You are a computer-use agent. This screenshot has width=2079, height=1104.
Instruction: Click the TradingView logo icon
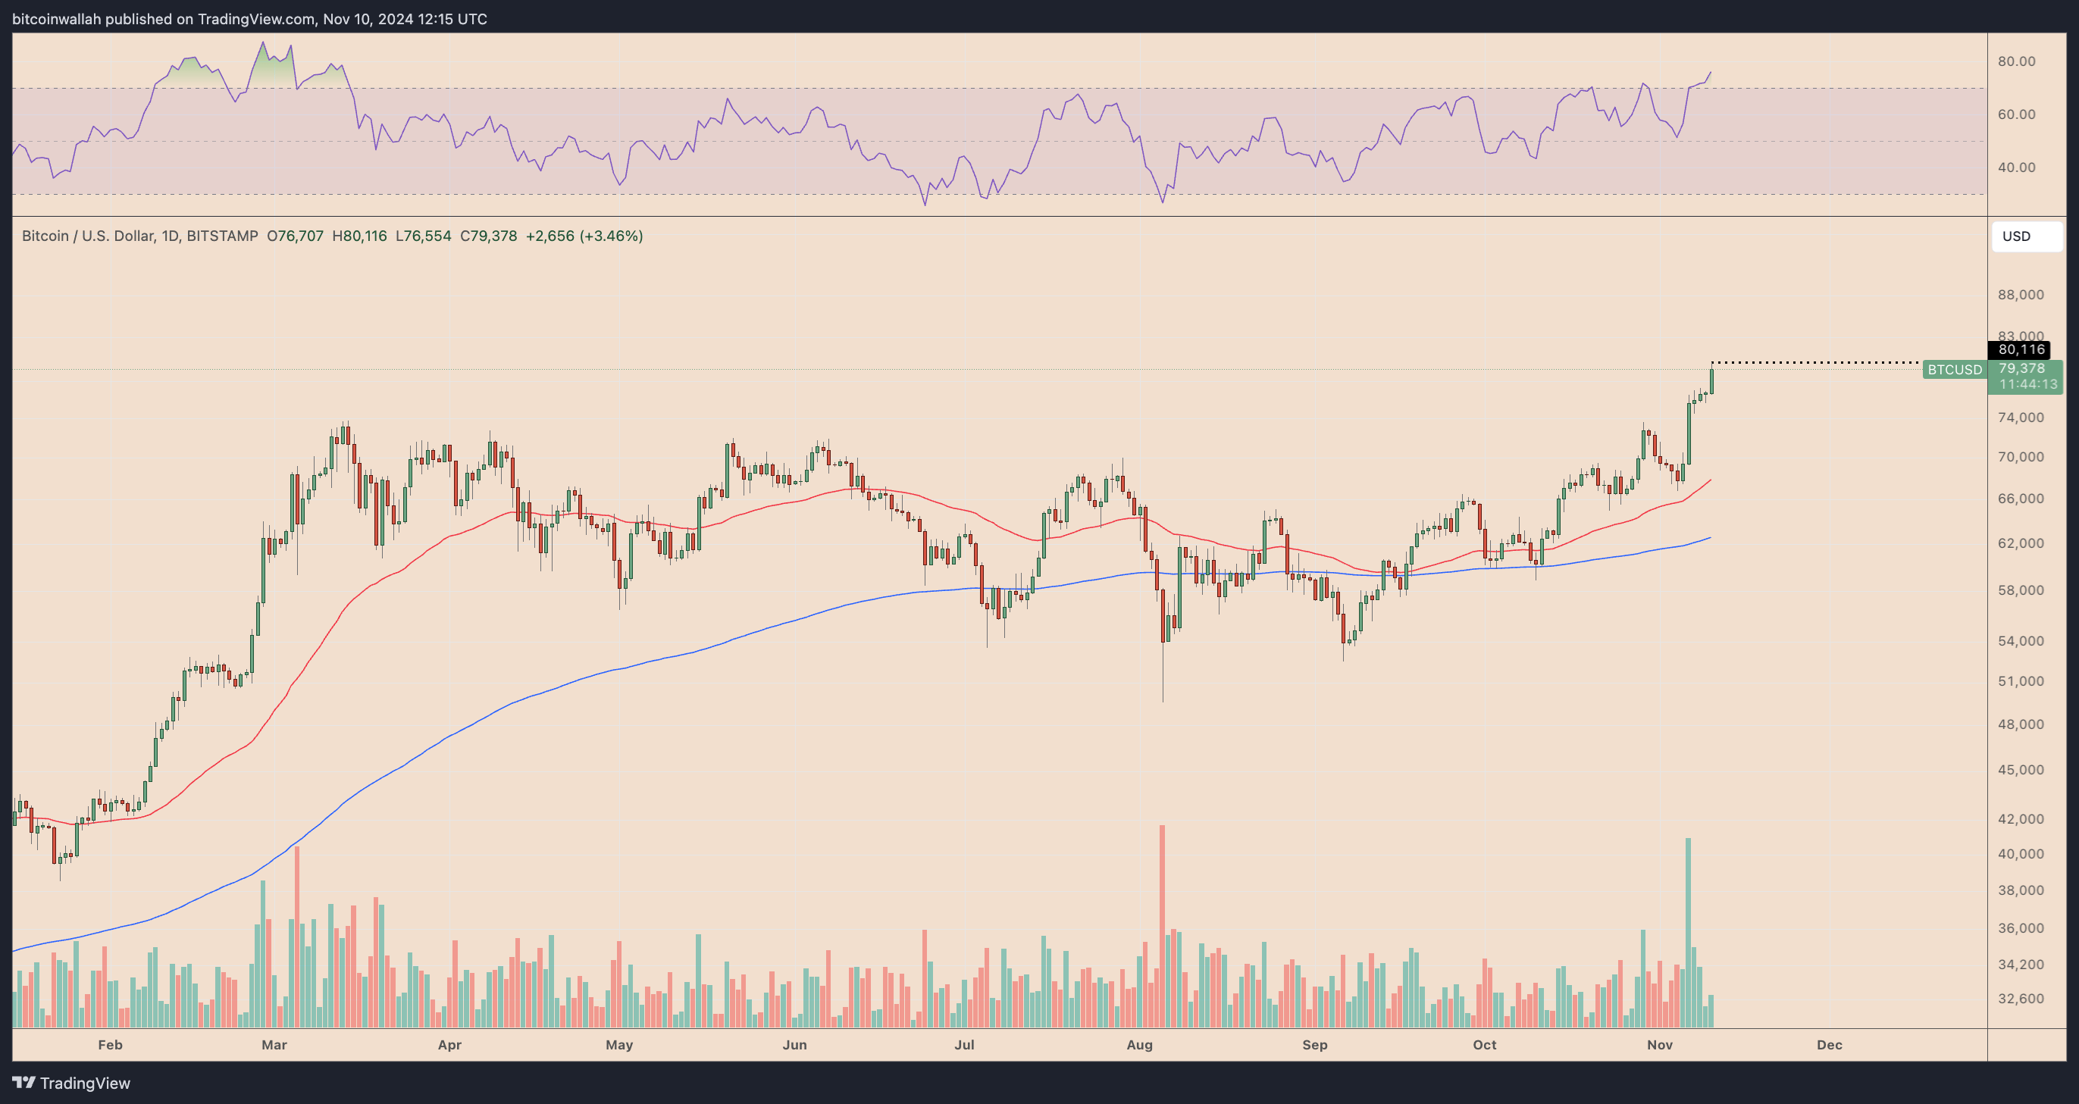point(23,1082)
